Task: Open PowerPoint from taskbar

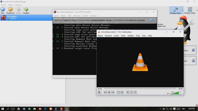Action: point(40,109)
